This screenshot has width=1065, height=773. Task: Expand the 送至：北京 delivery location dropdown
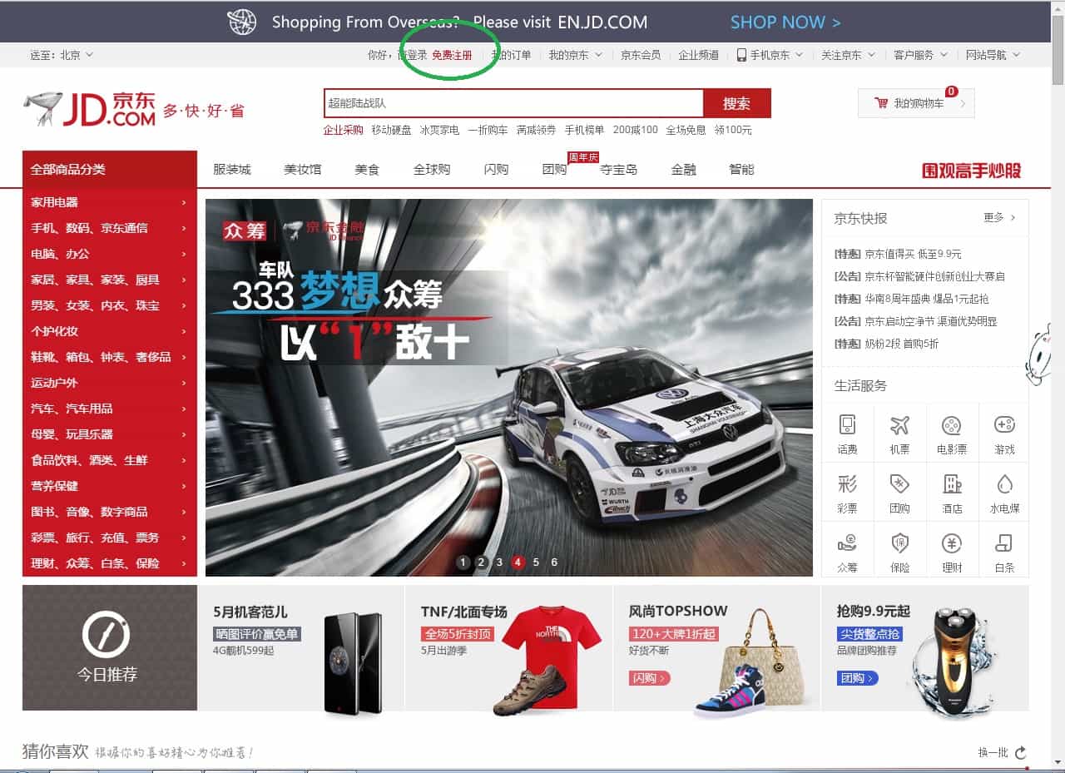click(62, 55)
